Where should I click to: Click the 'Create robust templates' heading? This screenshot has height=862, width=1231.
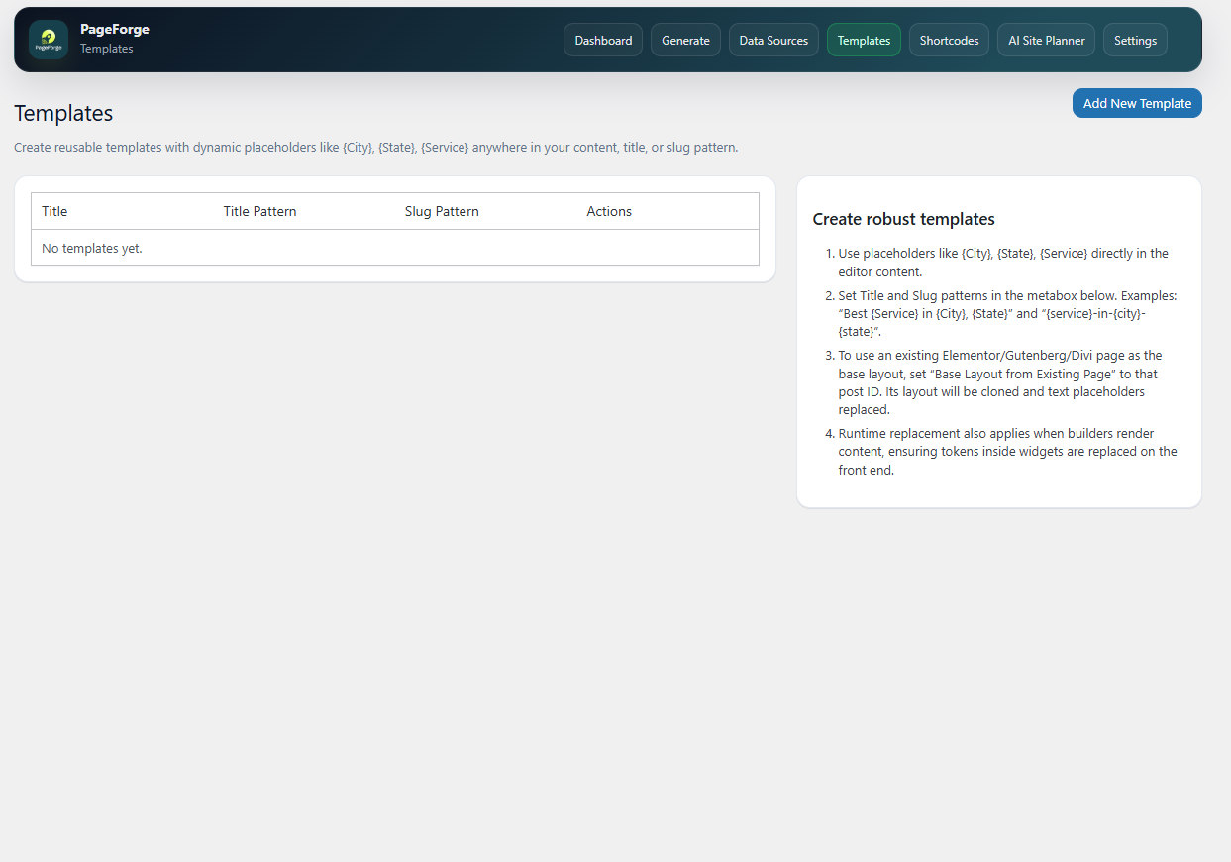(x=903, y=219)
